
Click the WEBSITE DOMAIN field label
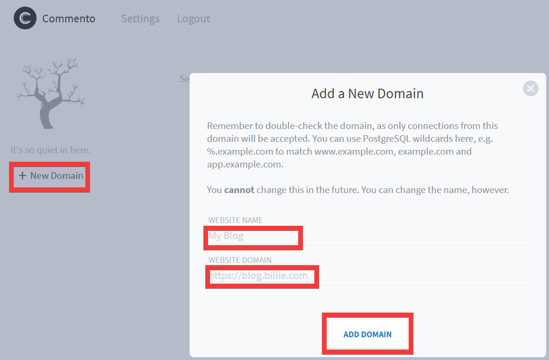click(x=240, y=260)
